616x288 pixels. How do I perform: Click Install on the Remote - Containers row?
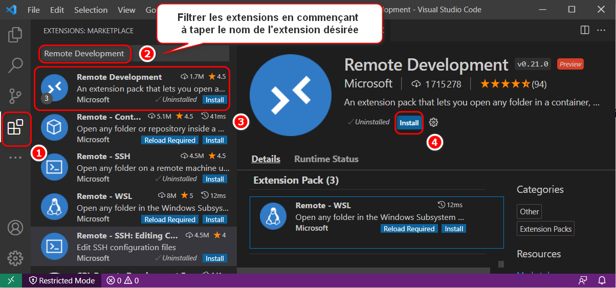(214, 140)
